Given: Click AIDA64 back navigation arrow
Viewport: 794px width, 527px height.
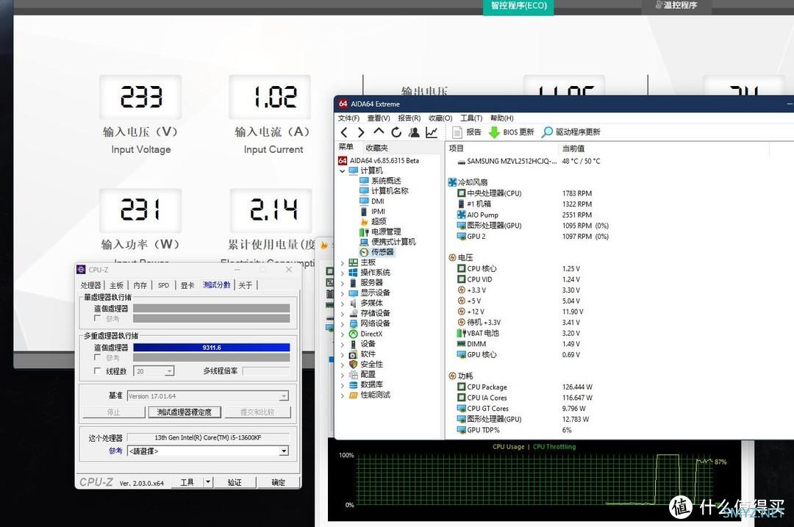Looking at the screenshot, I should (344, 132).
